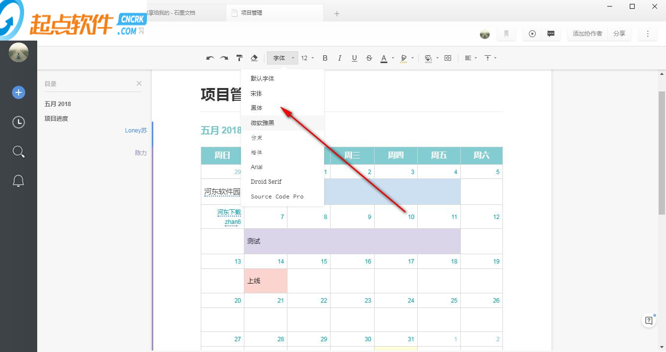Click the table borders grid icon

(x=448, y=58)
